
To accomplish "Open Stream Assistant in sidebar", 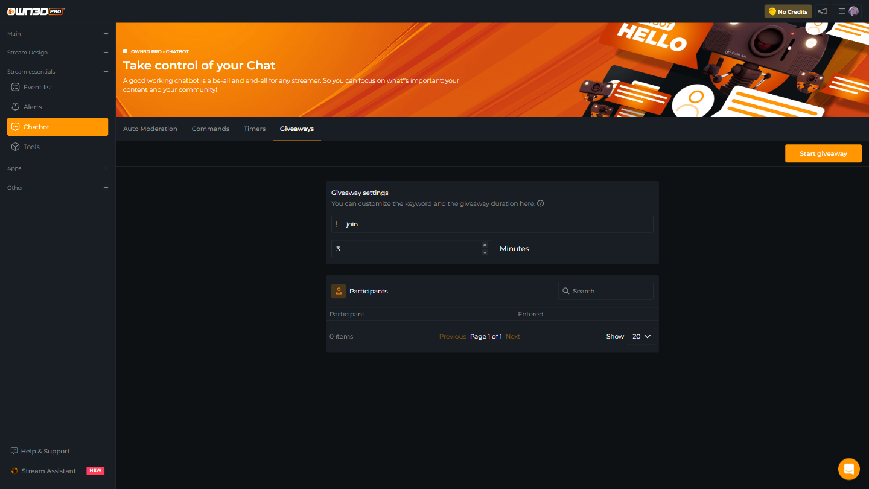I will point(49,471).
